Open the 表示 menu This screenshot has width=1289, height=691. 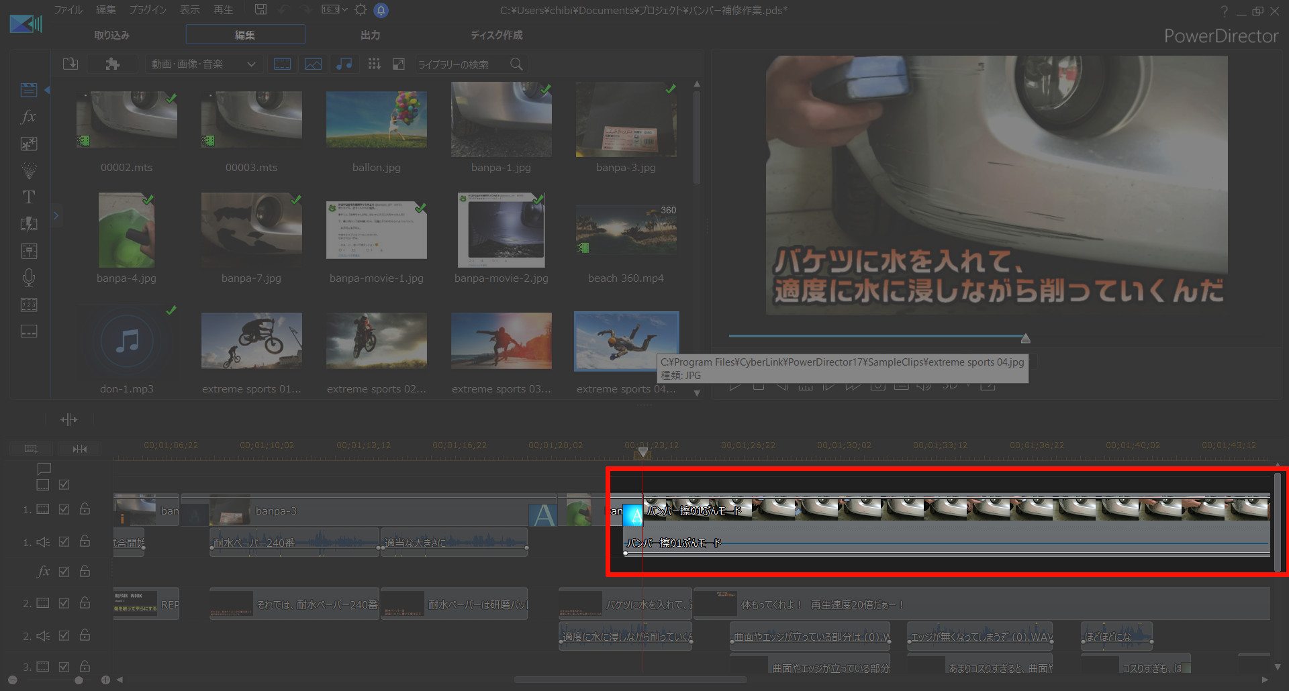[189, 9]
